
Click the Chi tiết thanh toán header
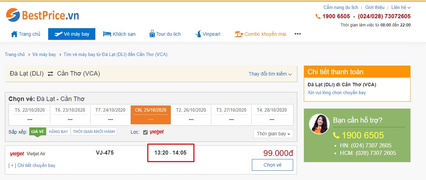click(357, 72)
